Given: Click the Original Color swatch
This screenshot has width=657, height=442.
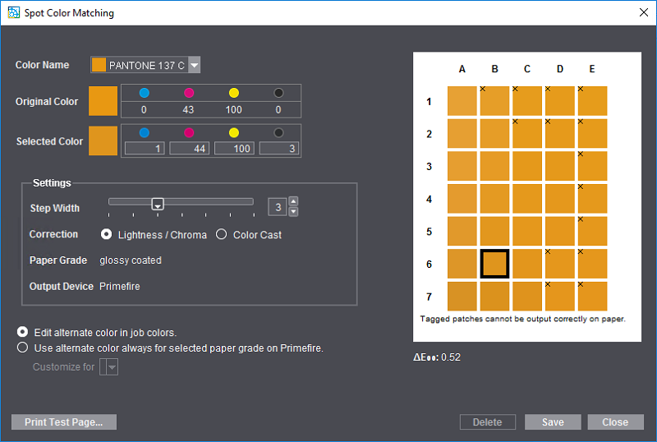Looking at the screenshot, I should (103, 101).
